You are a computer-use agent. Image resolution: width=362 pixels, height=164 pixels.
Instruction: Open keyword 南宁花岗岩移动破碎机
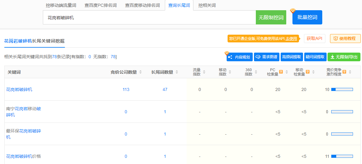[x=24, y=112]
